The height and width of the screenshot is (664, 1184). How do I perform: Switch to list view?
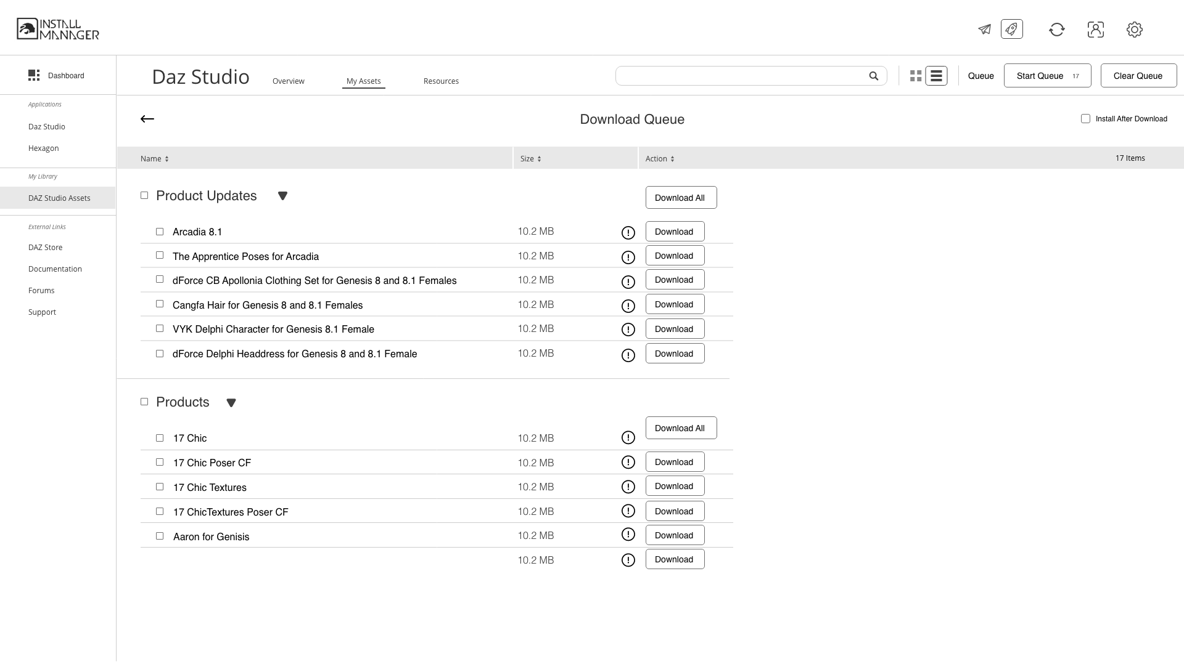tap(936, 76)
